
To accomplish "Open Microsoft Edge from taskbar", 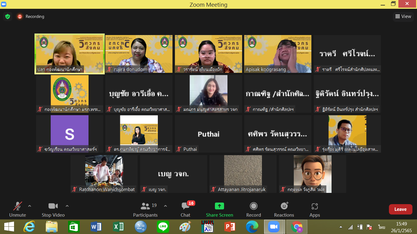I will (252, 227).
